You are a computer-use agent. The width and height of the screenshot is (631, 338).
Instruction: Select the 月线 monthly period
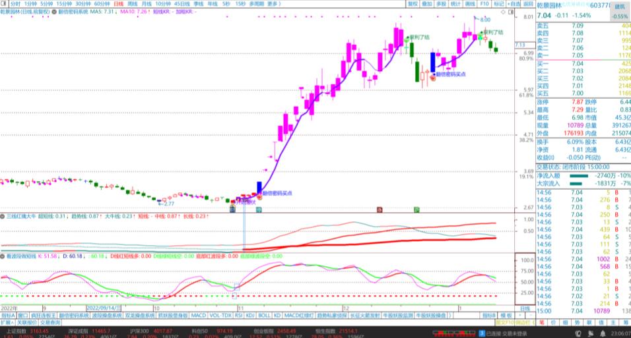[146, 3]
